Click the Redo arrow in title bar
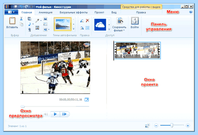 26,7
